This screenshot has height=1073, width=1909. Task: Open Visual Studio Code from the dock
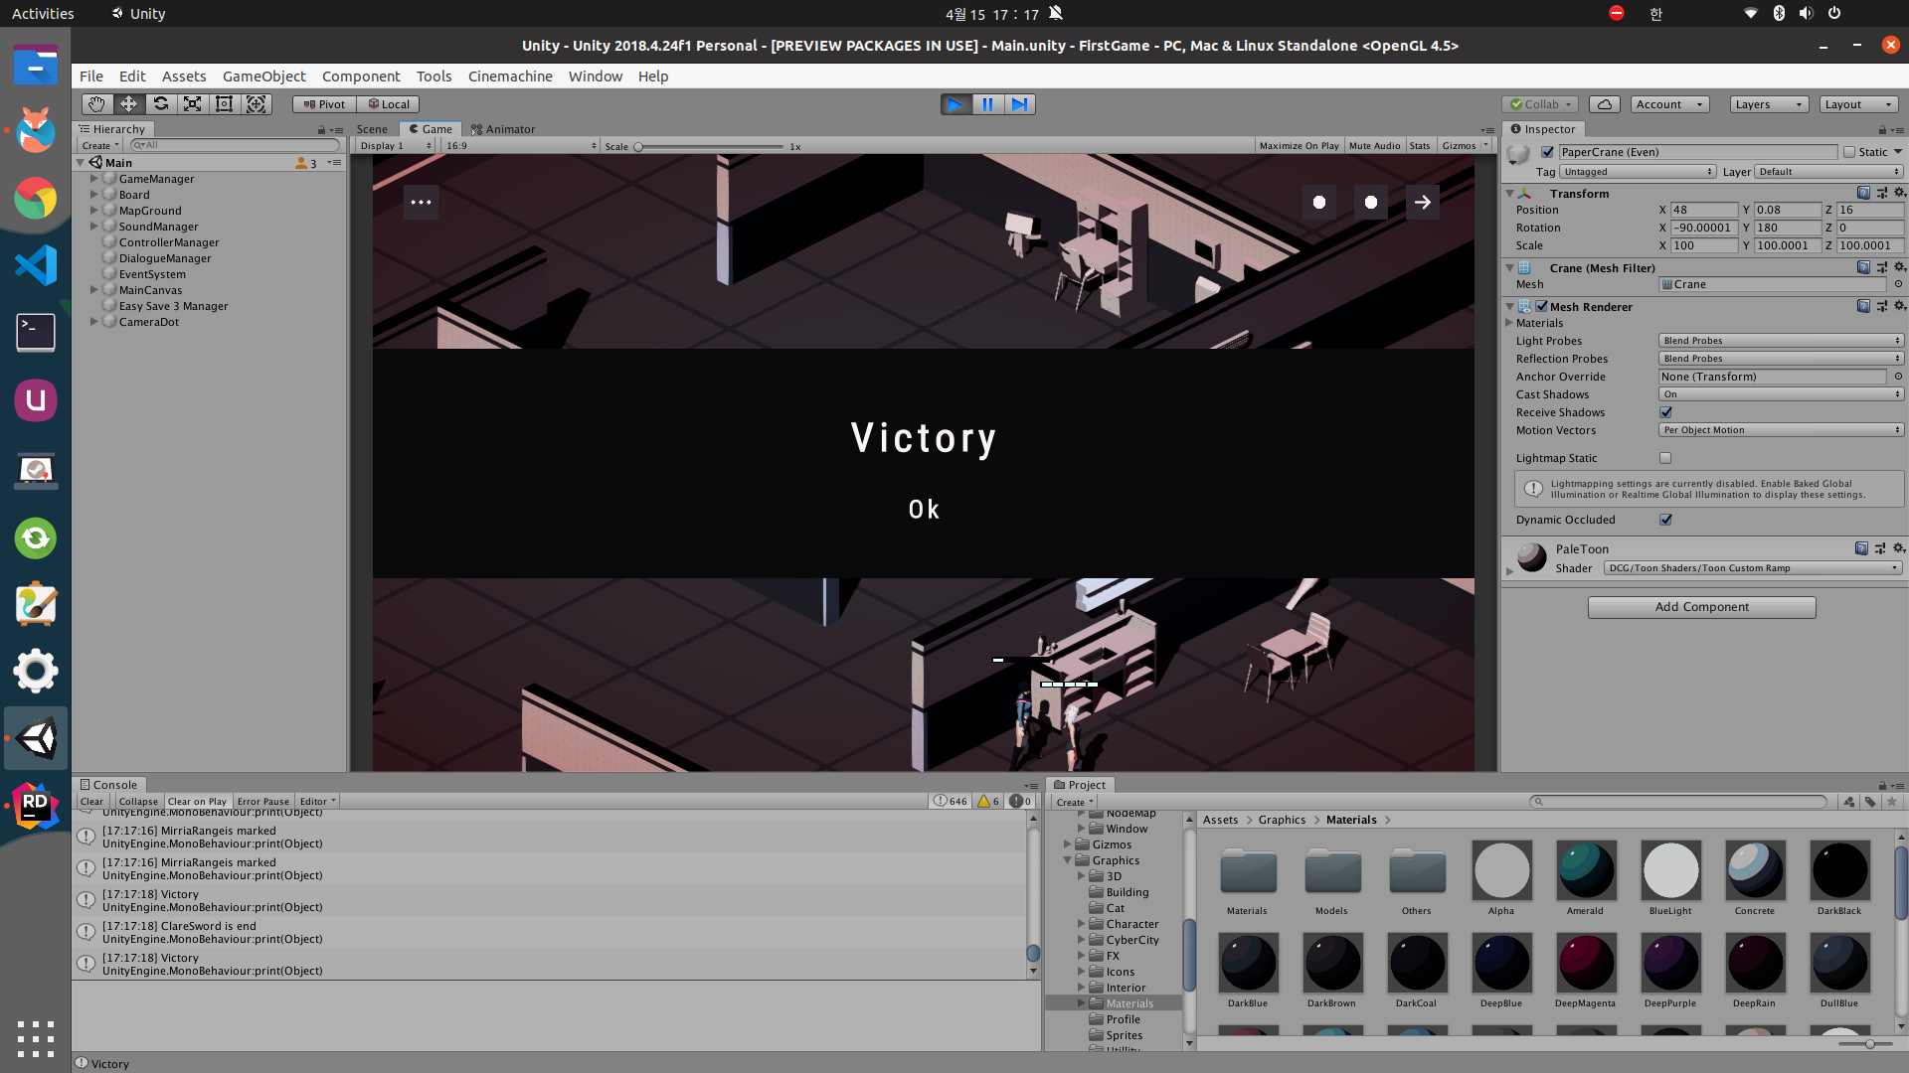coord(36,265)
